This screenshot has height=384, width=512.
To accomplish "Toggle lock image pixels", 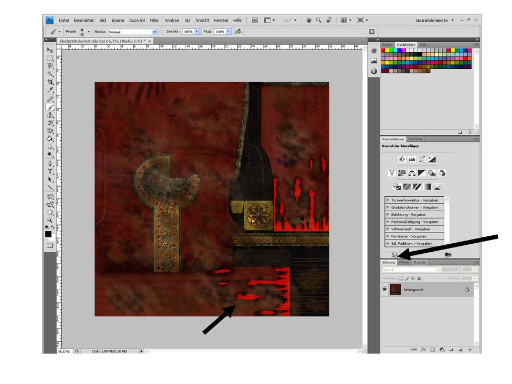I will pyautogui.click(x=406, y=278).
